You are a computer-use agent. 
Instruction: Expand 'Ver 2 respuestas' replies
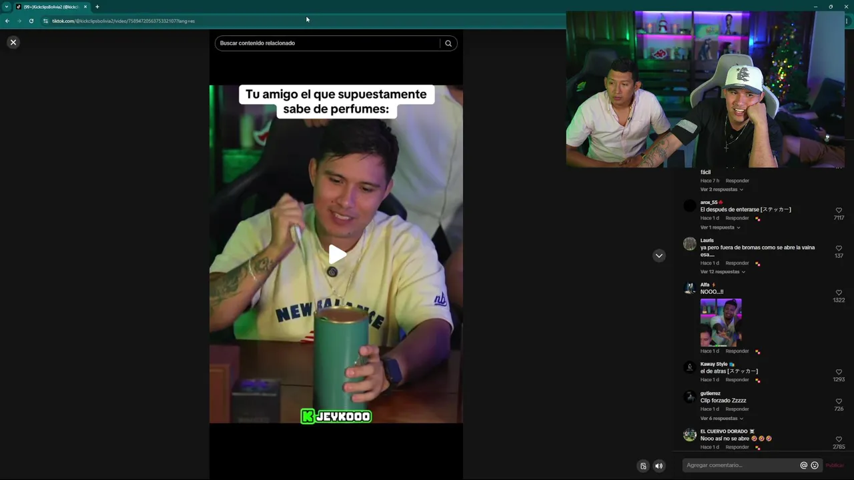coord(721,189)
